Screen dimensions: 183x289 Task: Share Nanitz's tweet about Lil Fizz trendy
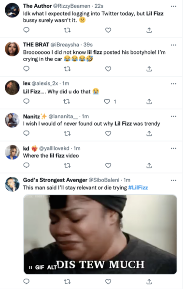click(x=149, y=133)
